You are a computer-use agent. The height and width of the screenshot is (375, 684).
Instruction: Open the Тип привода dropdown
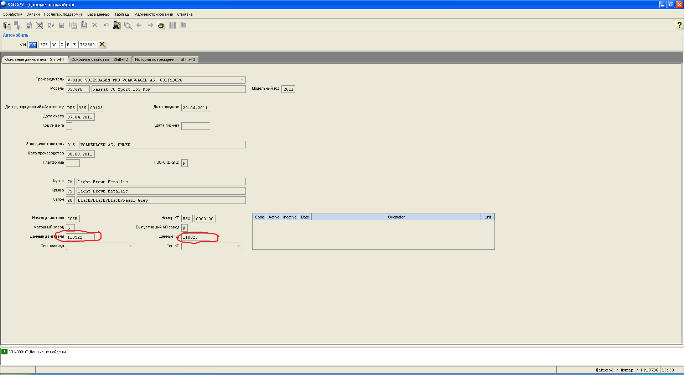(131, 246)
